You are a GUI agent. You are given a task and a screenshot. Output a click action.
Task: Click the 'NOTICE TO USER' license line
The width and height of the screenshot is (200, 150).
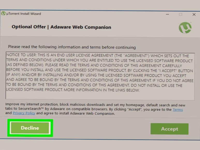pyautogui.click(x=98, y=55)
